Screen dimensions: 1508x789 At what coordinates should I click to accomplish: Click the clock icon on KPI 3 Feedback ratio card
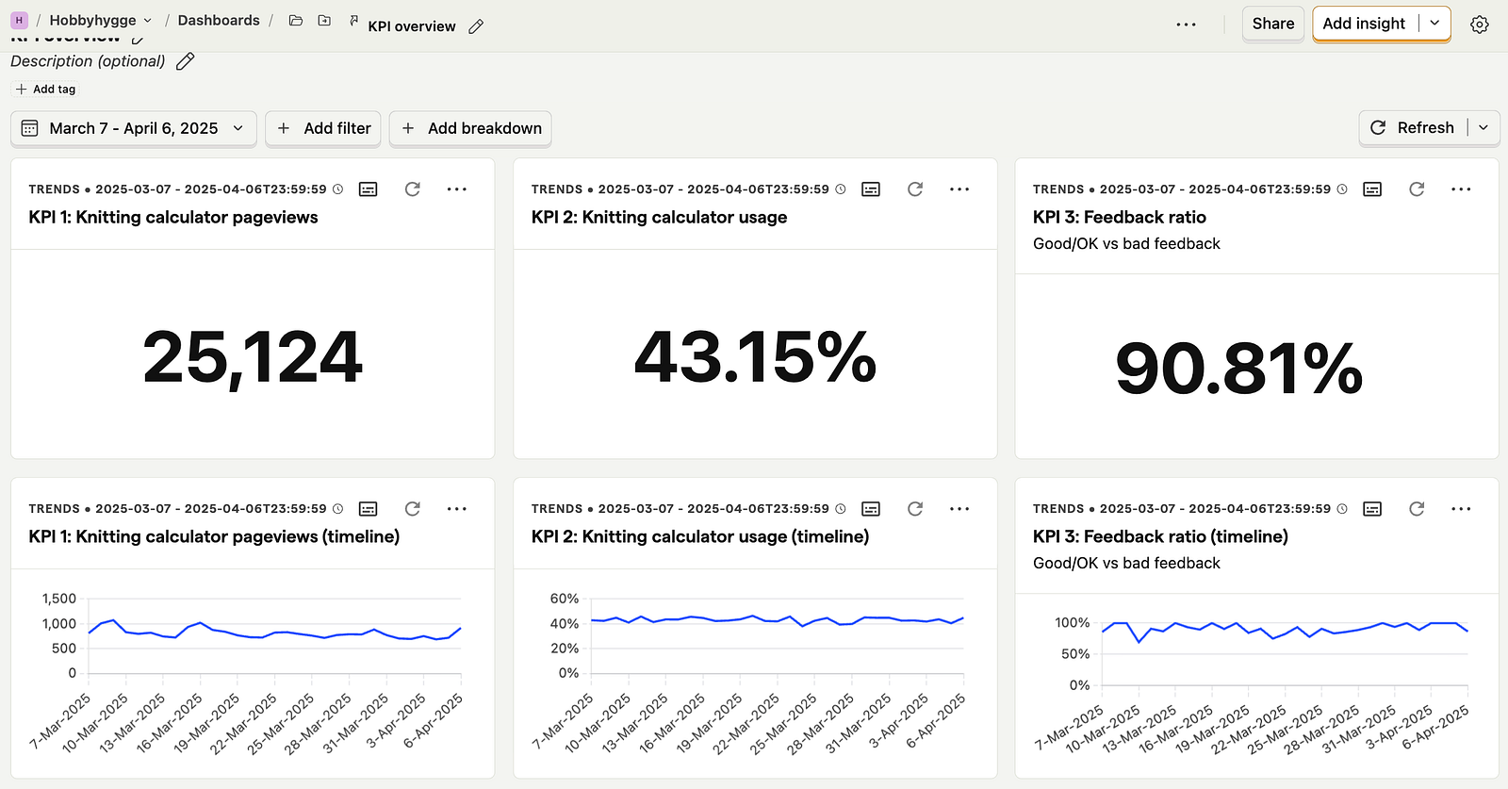[x=1342, y=189]
